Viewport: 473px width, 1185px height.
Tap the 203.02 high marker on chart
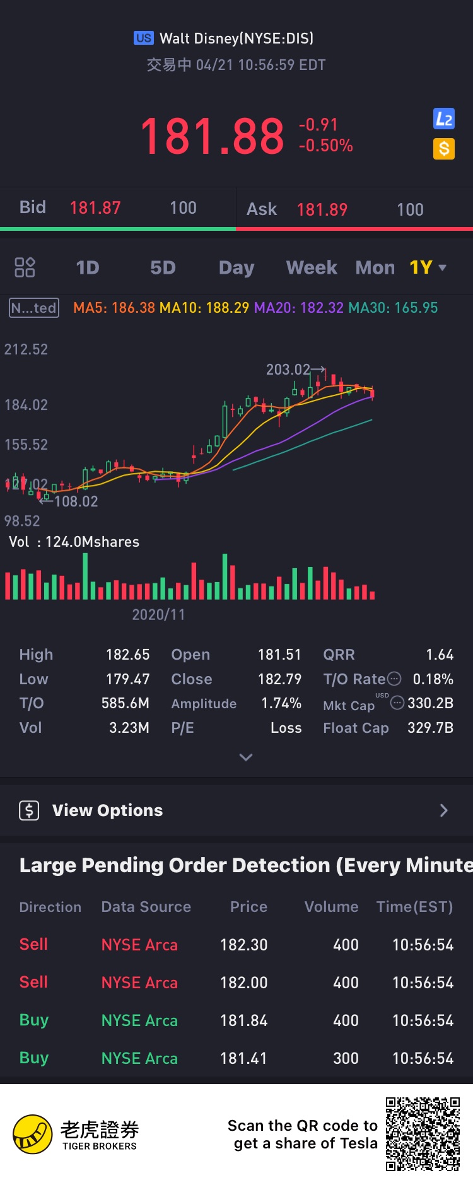tap(288, 370)
